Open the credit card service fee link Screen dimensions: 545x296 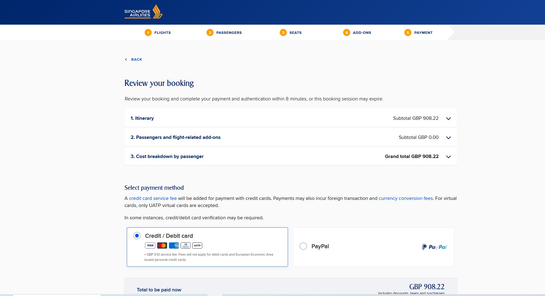point(153,198)
